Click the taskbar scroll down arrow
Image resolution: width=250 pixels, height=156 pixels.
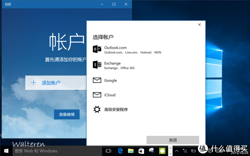(x=170, y=154)
